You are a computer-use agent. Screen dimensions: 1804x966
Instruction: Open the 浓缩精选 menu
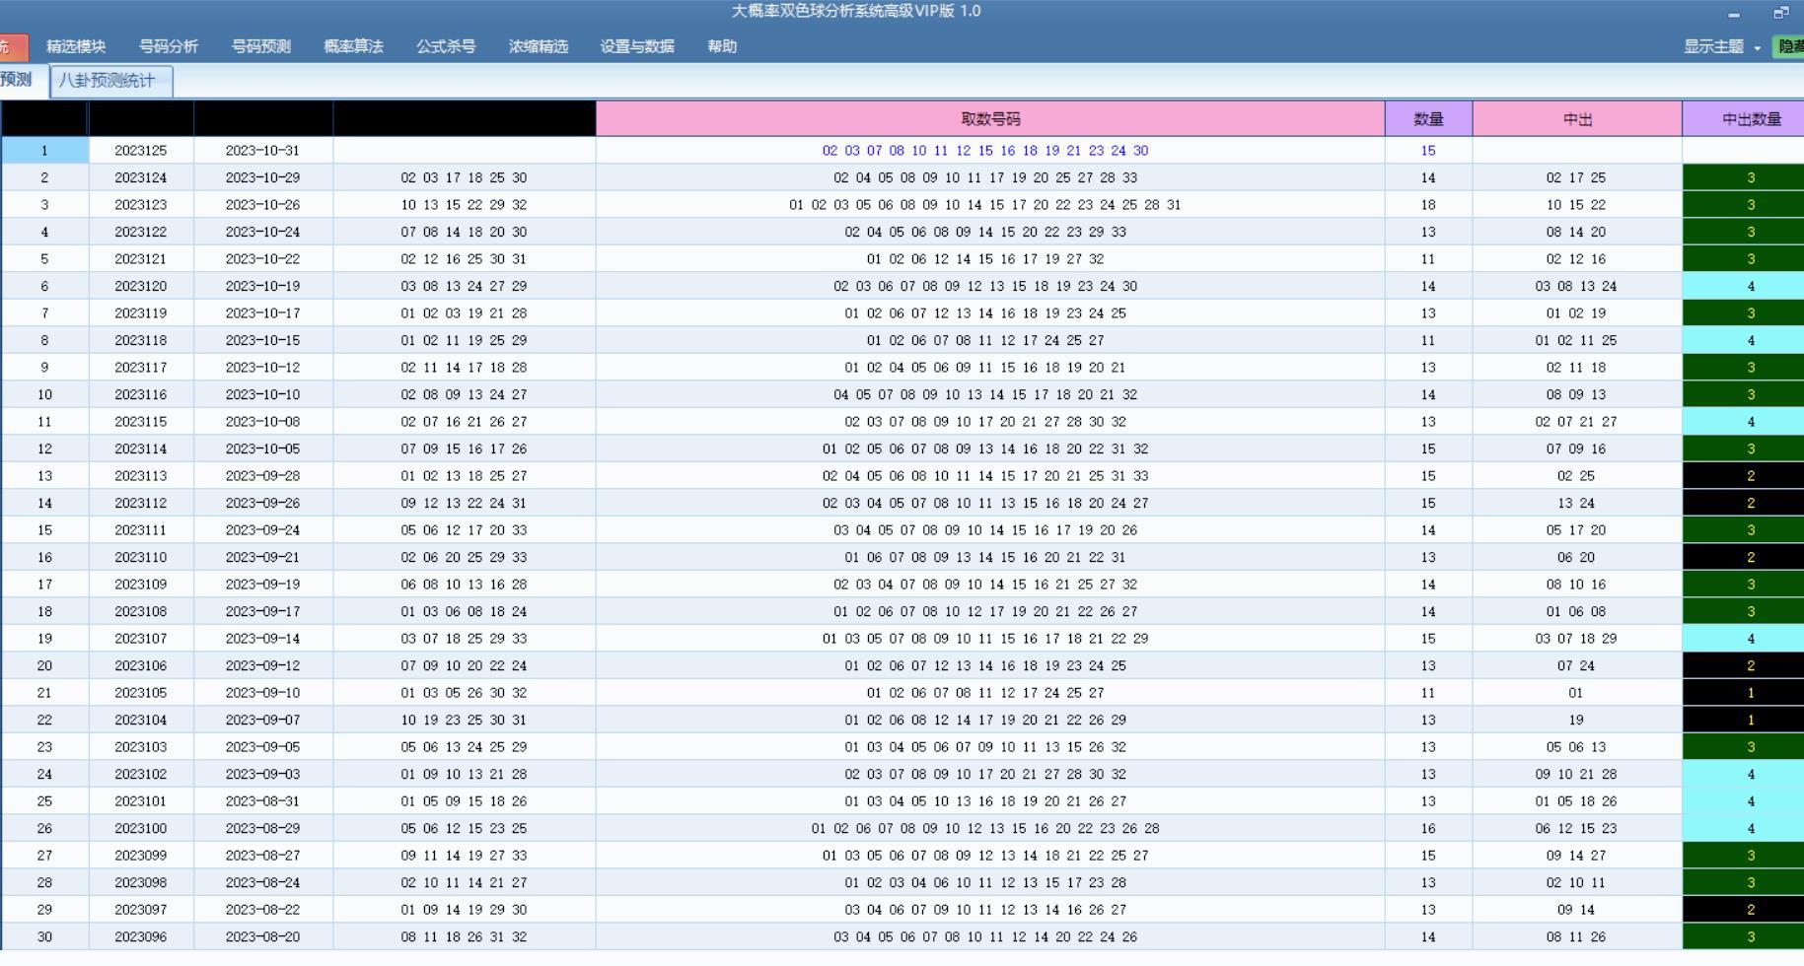[539, 46]
